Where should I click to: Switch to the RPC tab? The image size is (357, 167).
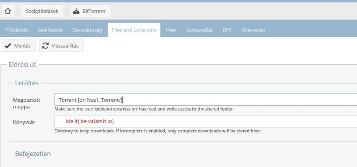(228, 30)
